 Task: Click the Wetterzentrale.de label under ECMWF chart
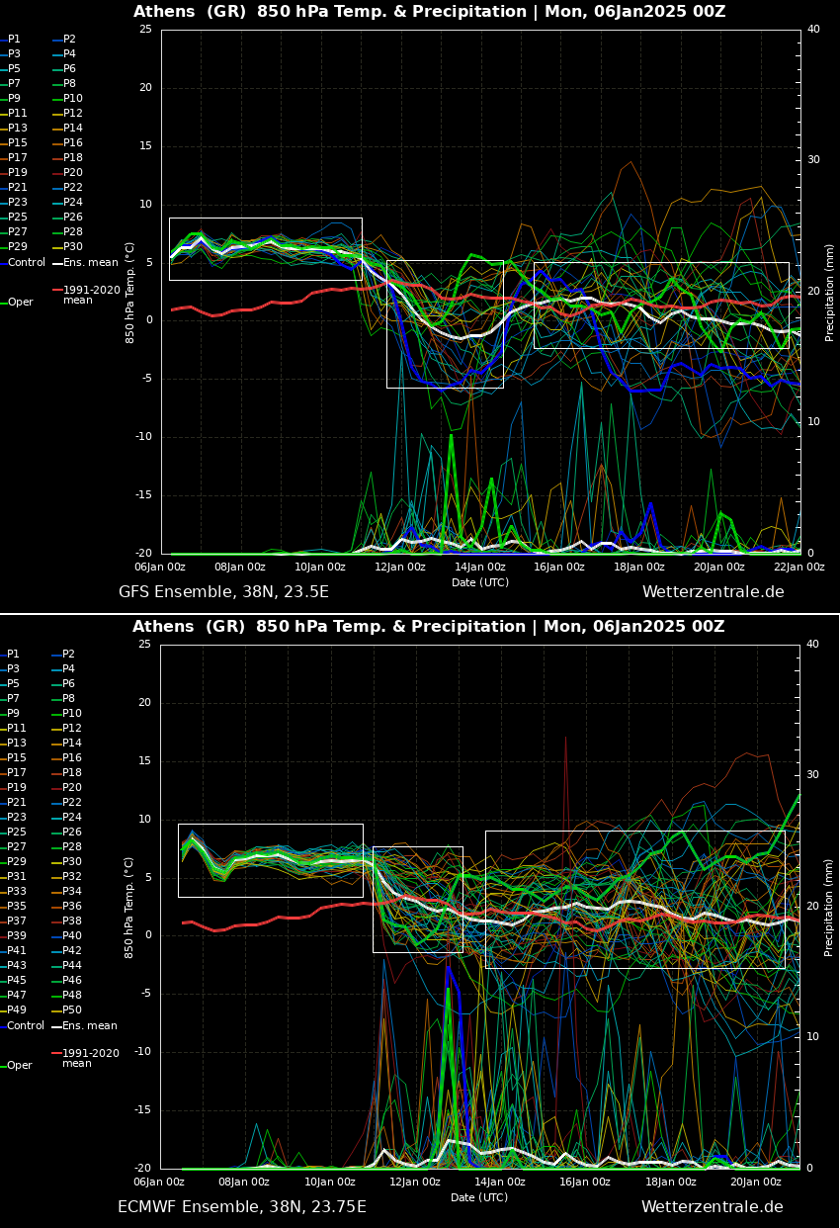click(712, 1207)
